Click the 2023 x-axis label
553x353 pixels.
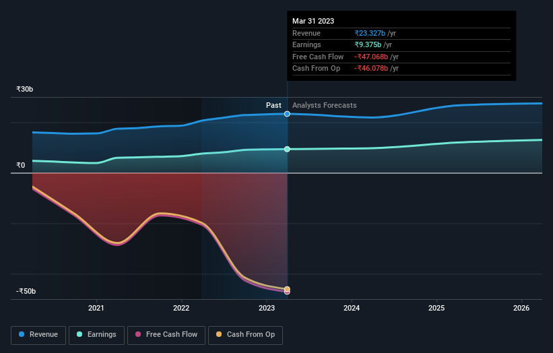(x=267, y=309)
